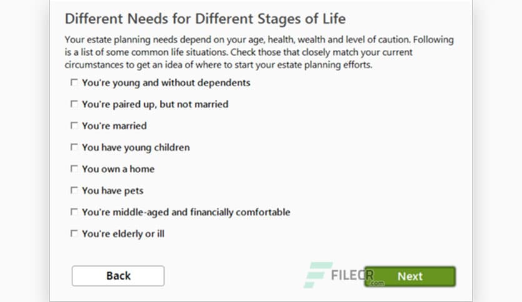Mark the "You have pets" checkbox
This screenshot has height=302, width=522.
click(x=74, y=190)
